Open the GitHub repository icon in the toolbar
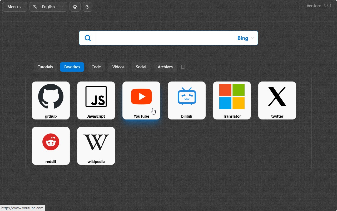Screen dimensions: 337x211 pyautogui.click(x=75, y=7)
